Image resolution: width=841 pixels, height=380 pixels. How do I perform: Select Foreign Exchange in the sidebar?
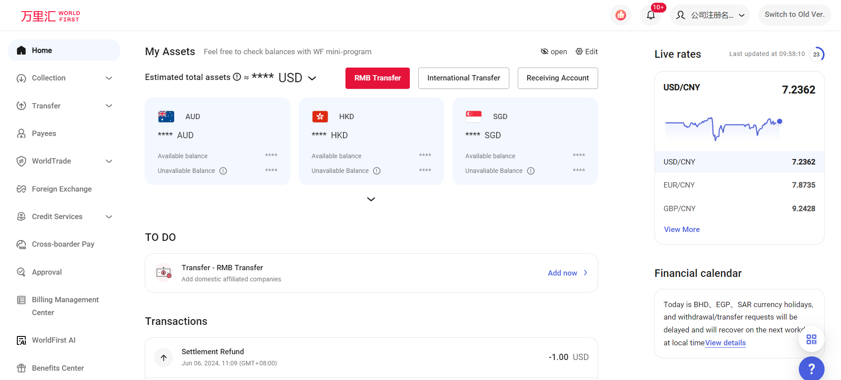tap(62, 189)
